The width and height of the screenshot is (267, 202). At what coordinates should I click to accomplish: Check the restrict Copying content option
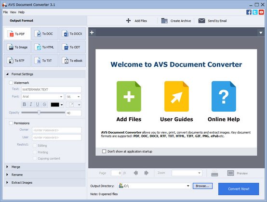coord(35,158)
